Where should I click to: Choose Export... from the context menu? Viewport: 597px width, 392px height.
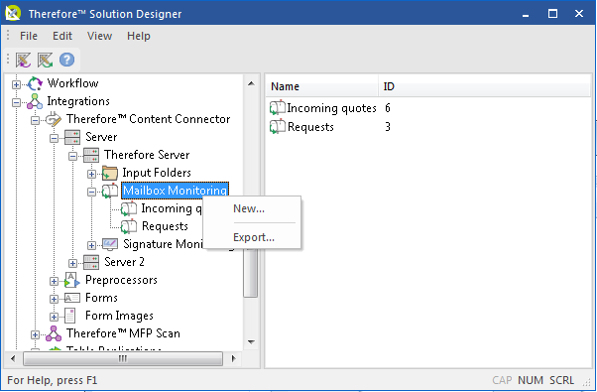(252, 237)
